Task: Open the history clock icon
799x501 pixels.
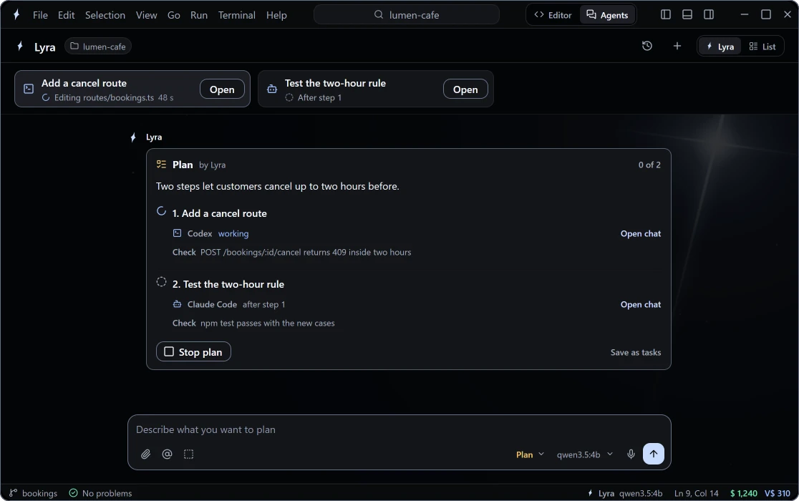Action: (x=647, y=46)
